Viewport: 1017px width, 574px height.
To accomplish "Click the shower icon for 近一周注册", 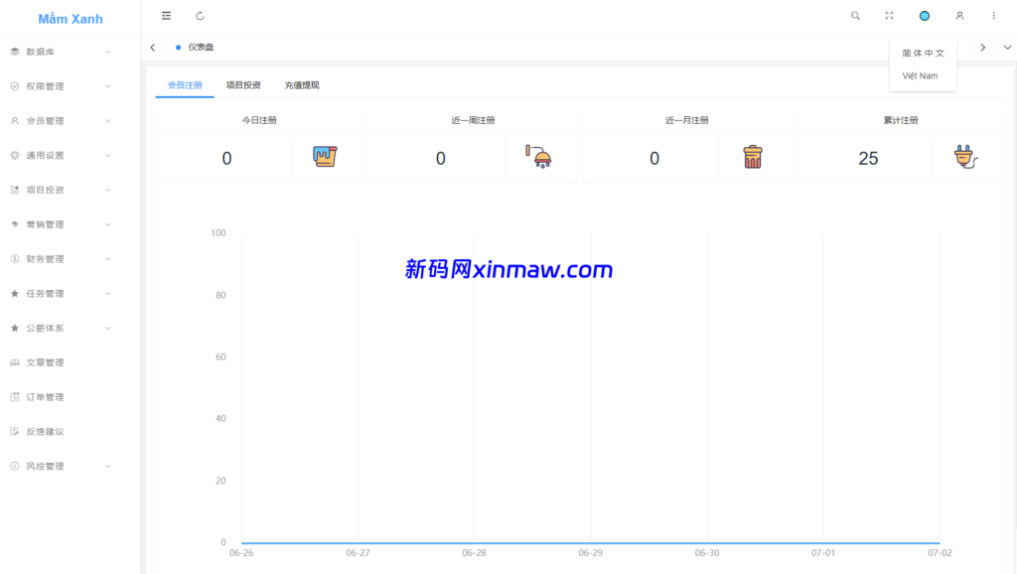I will coord(538,156).
